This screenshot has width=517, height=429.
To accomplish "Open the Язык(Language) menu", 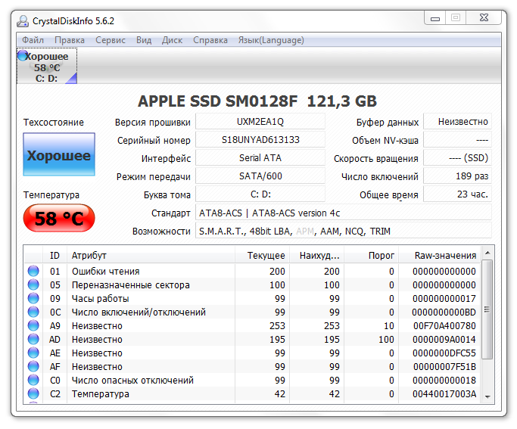I will (x=271, y=40).
